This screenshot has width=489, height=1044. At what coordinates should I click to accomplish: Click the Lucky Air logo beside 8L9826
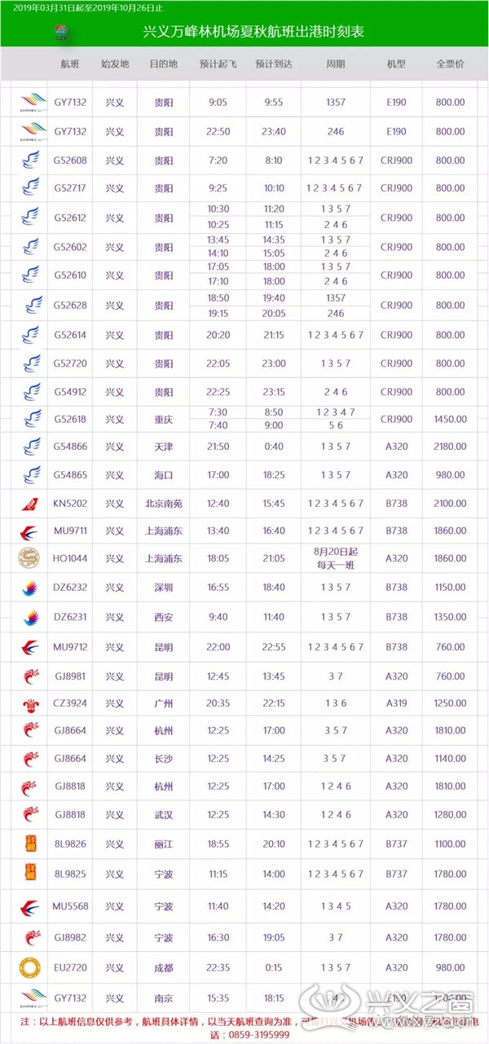point(30,843)
